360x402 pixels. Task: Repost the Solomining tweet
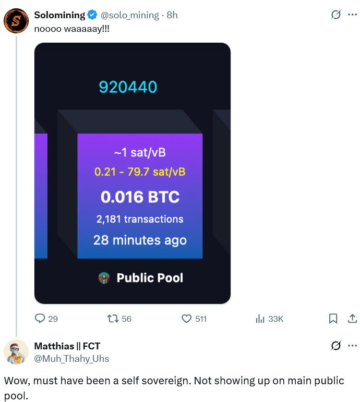113,319
